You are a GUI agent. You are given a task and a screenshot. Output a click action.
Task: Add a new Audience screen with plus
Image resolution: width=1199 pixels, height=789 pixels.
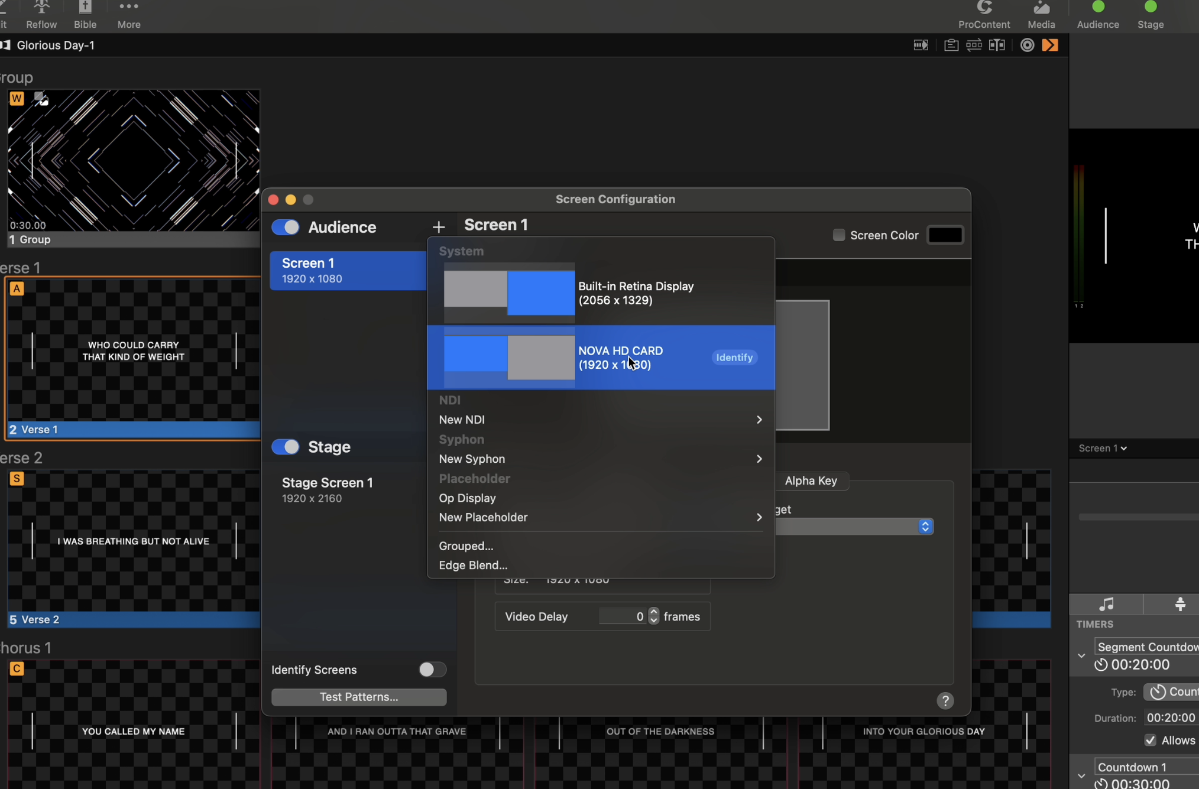tap(438, 227)
